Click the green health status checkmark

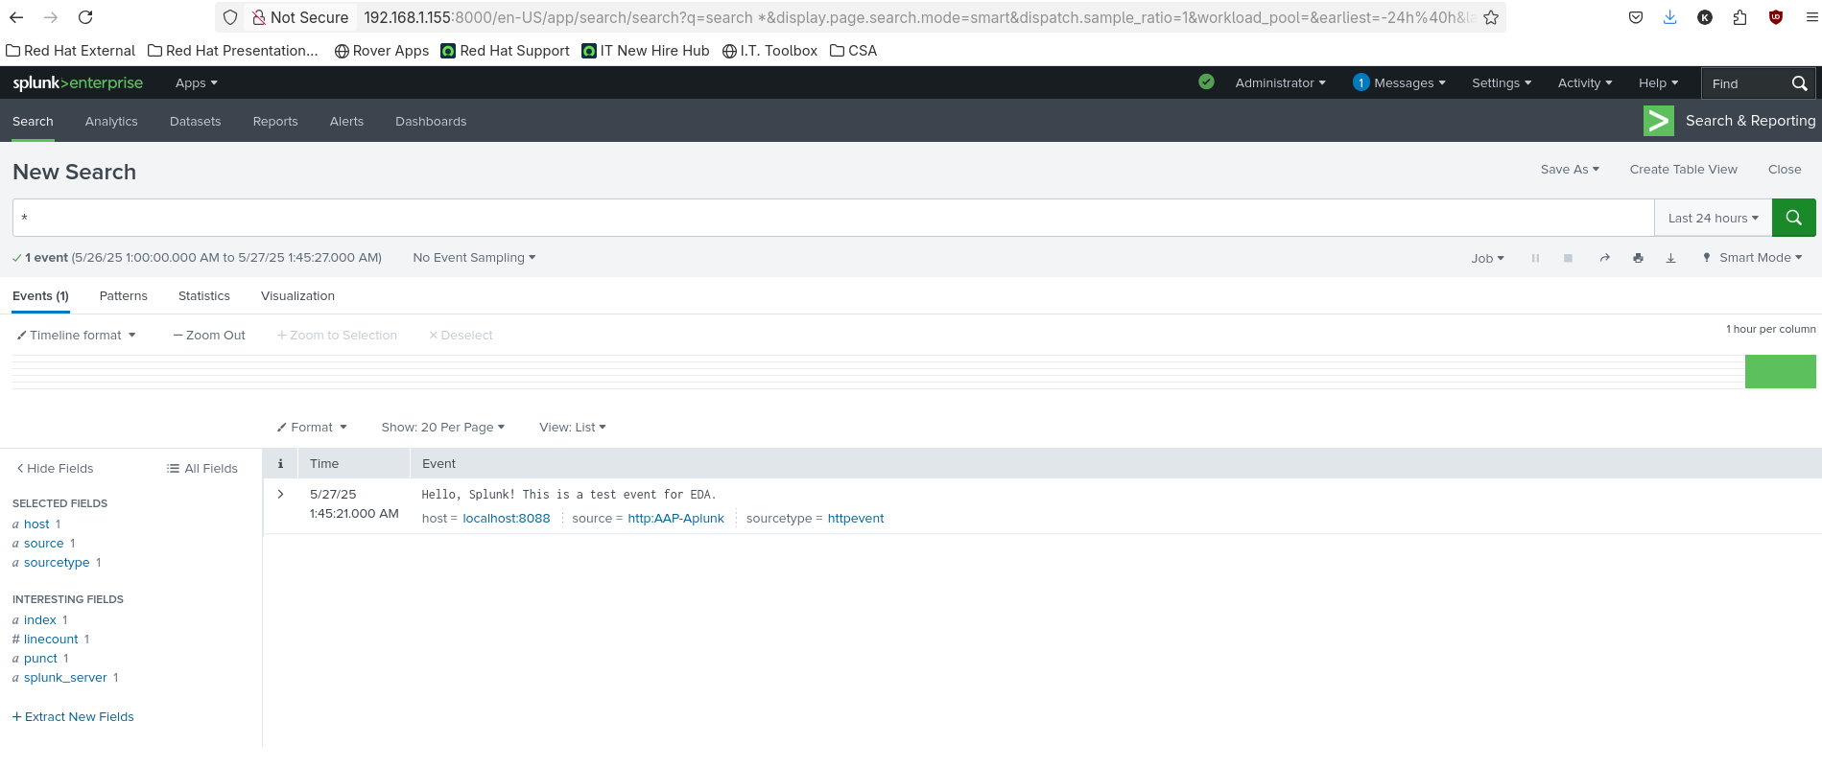click(1206, 82)
